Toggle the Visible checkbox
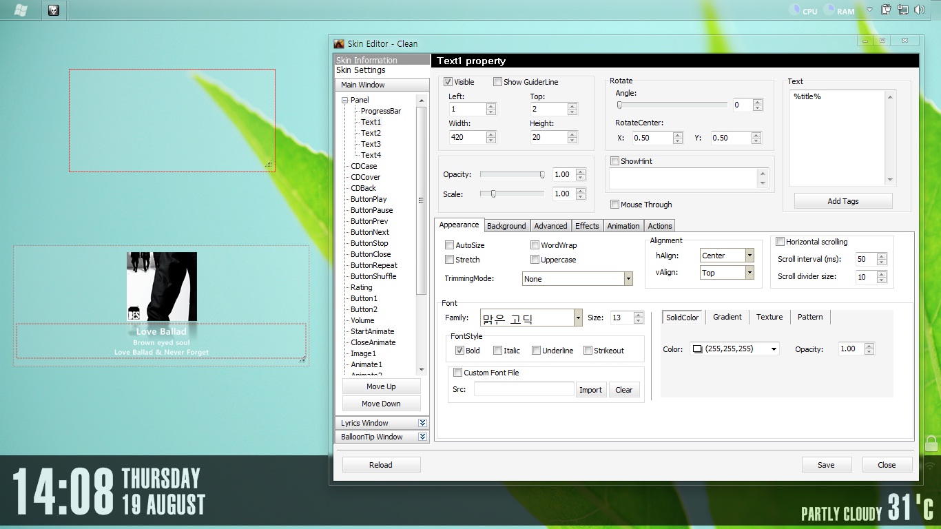This screenshot has width=941, height=529. coord(448,82)
